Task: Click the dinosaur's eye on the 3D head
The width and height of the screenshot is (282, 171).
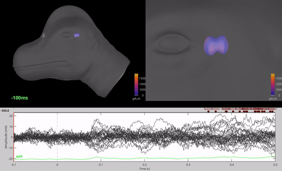Action: 66,35
